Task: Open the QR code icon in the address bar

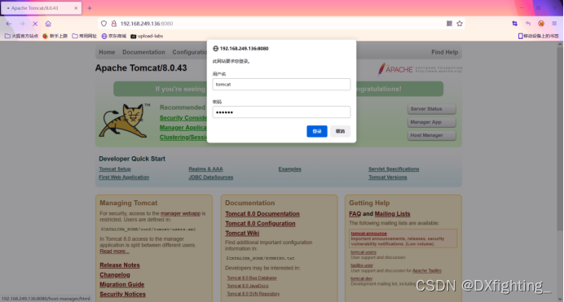Action: [449, 24]
